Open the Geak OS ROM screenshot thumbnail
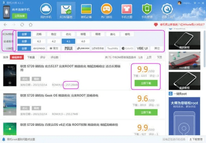The image size is (206, 143). coord(10,104)
